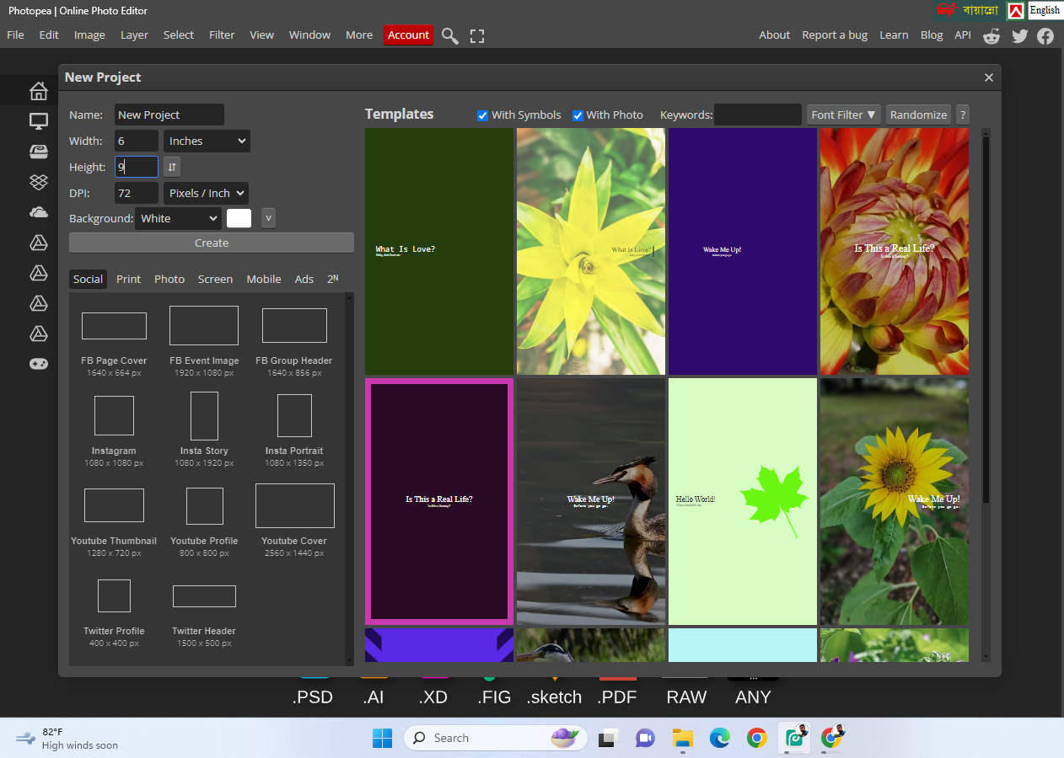Select the Twitter Header preset
Image resolution: width=1064 pixels, height=758 pixels.
coord(204,616)
